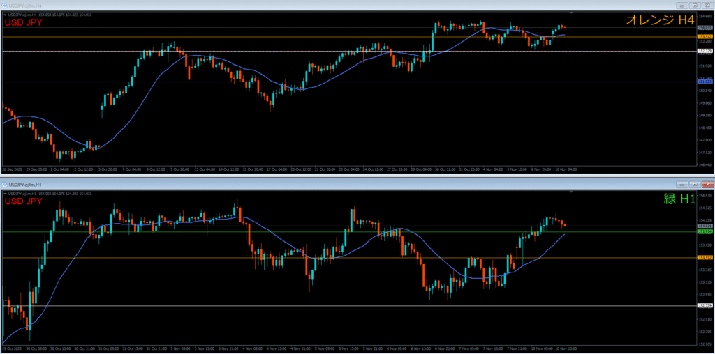Click the chart shift triangle on H1 chart
715x354 pixels.
click(x=572, y=191)
